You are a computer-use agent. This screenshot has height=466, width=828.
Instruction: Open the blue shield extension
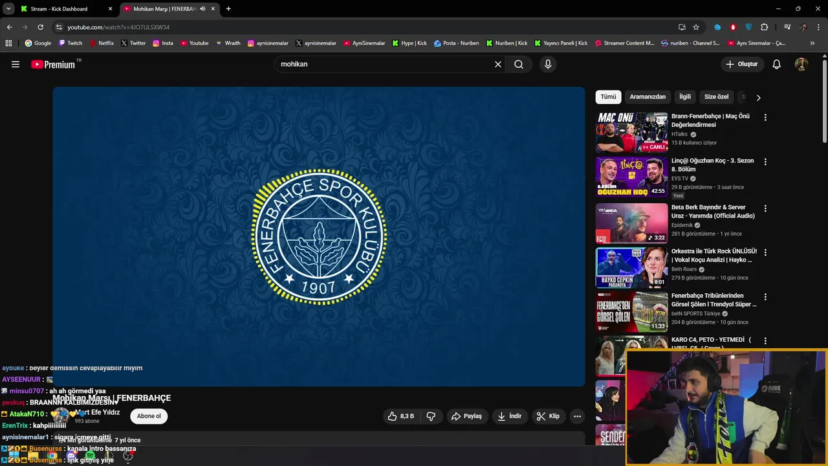coord(748,27)
